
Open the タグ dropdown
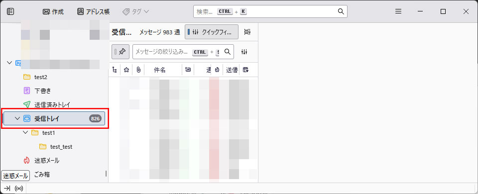[135, 12]
